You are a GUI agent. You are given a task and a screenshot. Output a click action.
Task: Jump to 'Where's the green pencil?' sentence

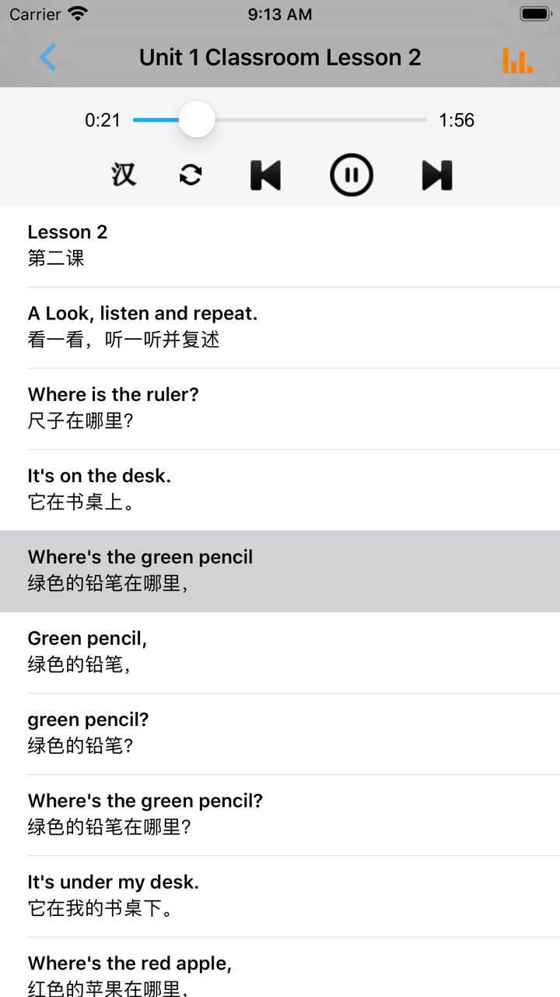[x=280, y=815]
